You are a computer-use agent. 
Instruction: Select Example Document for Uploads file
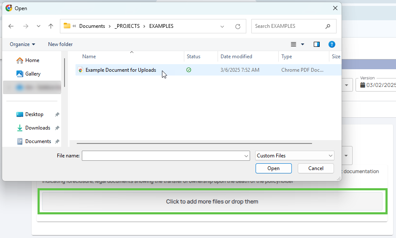point(121,70)
